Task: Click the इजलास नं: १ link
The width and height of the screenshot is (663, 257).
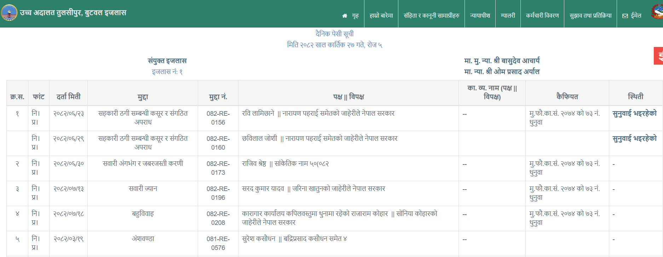Action: (167, 72)
